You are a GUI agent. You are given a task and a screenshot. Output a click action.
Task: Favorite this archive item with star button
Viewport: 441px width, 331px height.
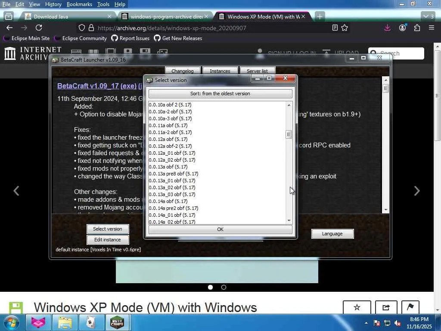(357, 307)
